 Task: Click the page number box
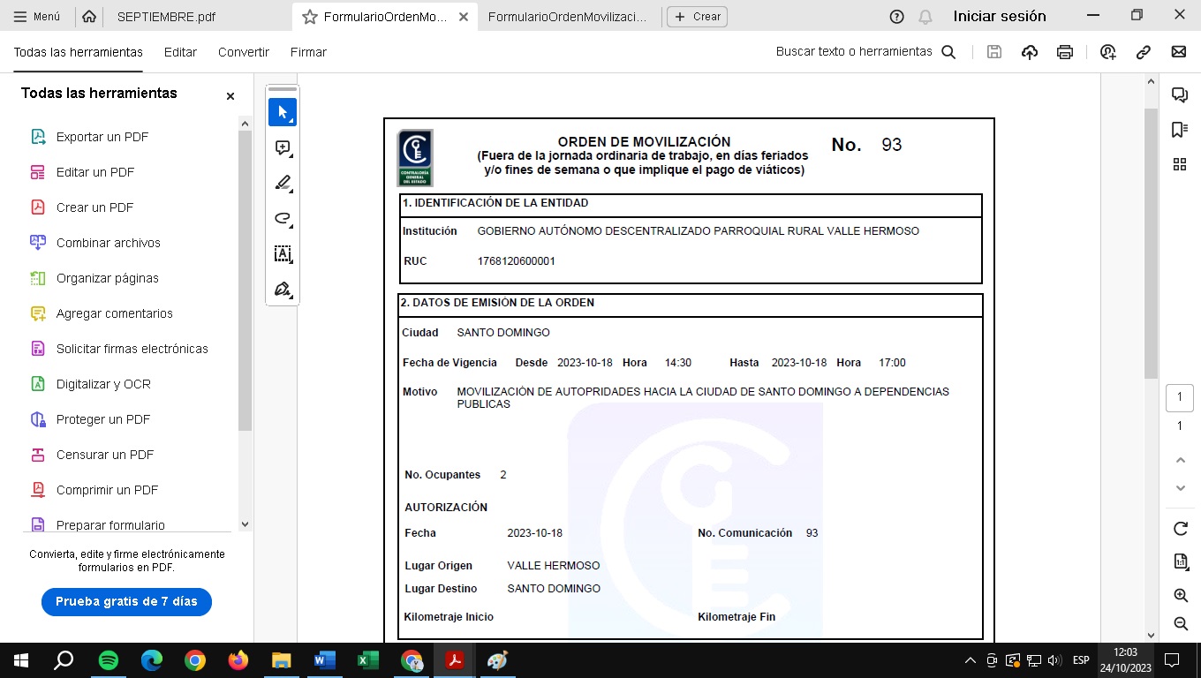pyautogui.click(x=1180, y=398)
